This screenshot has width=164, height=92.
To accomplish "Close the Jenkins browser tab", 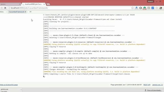I will coord(20,4).
